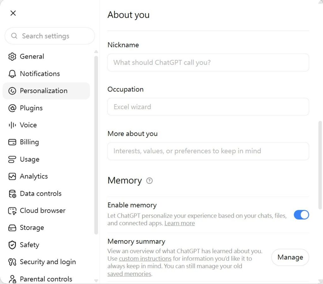Image resolution: width=323 pixels, height=284 pixels.
Task: Click the Billing card icon
Action: coord(12,142)
